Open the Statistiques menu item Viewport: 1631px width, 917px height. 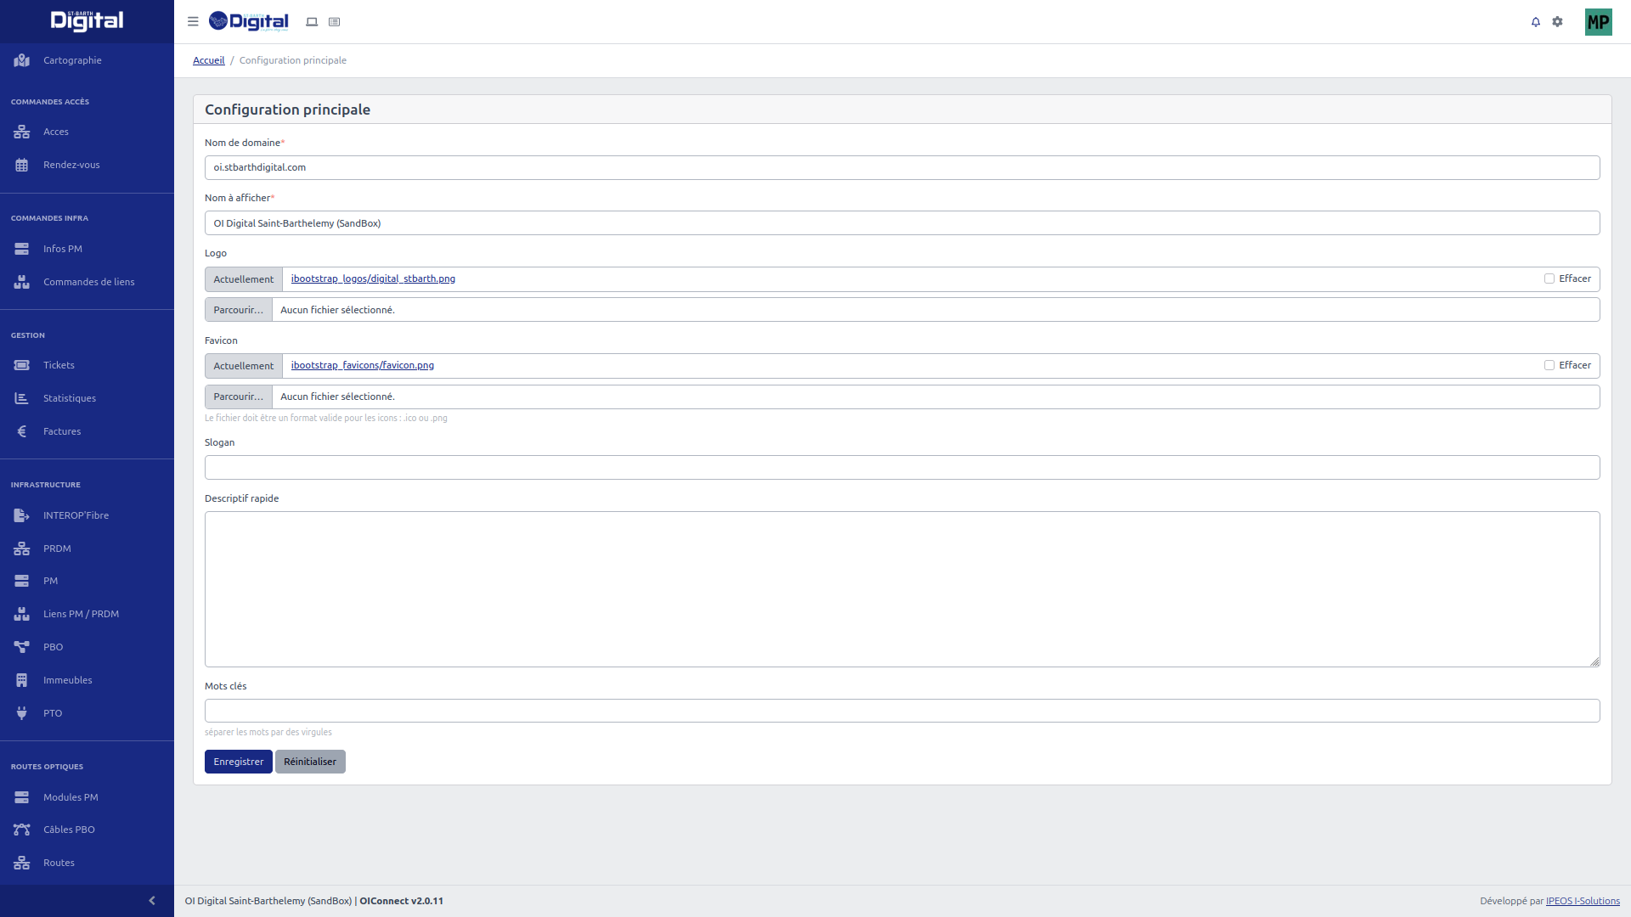[70, 398]
